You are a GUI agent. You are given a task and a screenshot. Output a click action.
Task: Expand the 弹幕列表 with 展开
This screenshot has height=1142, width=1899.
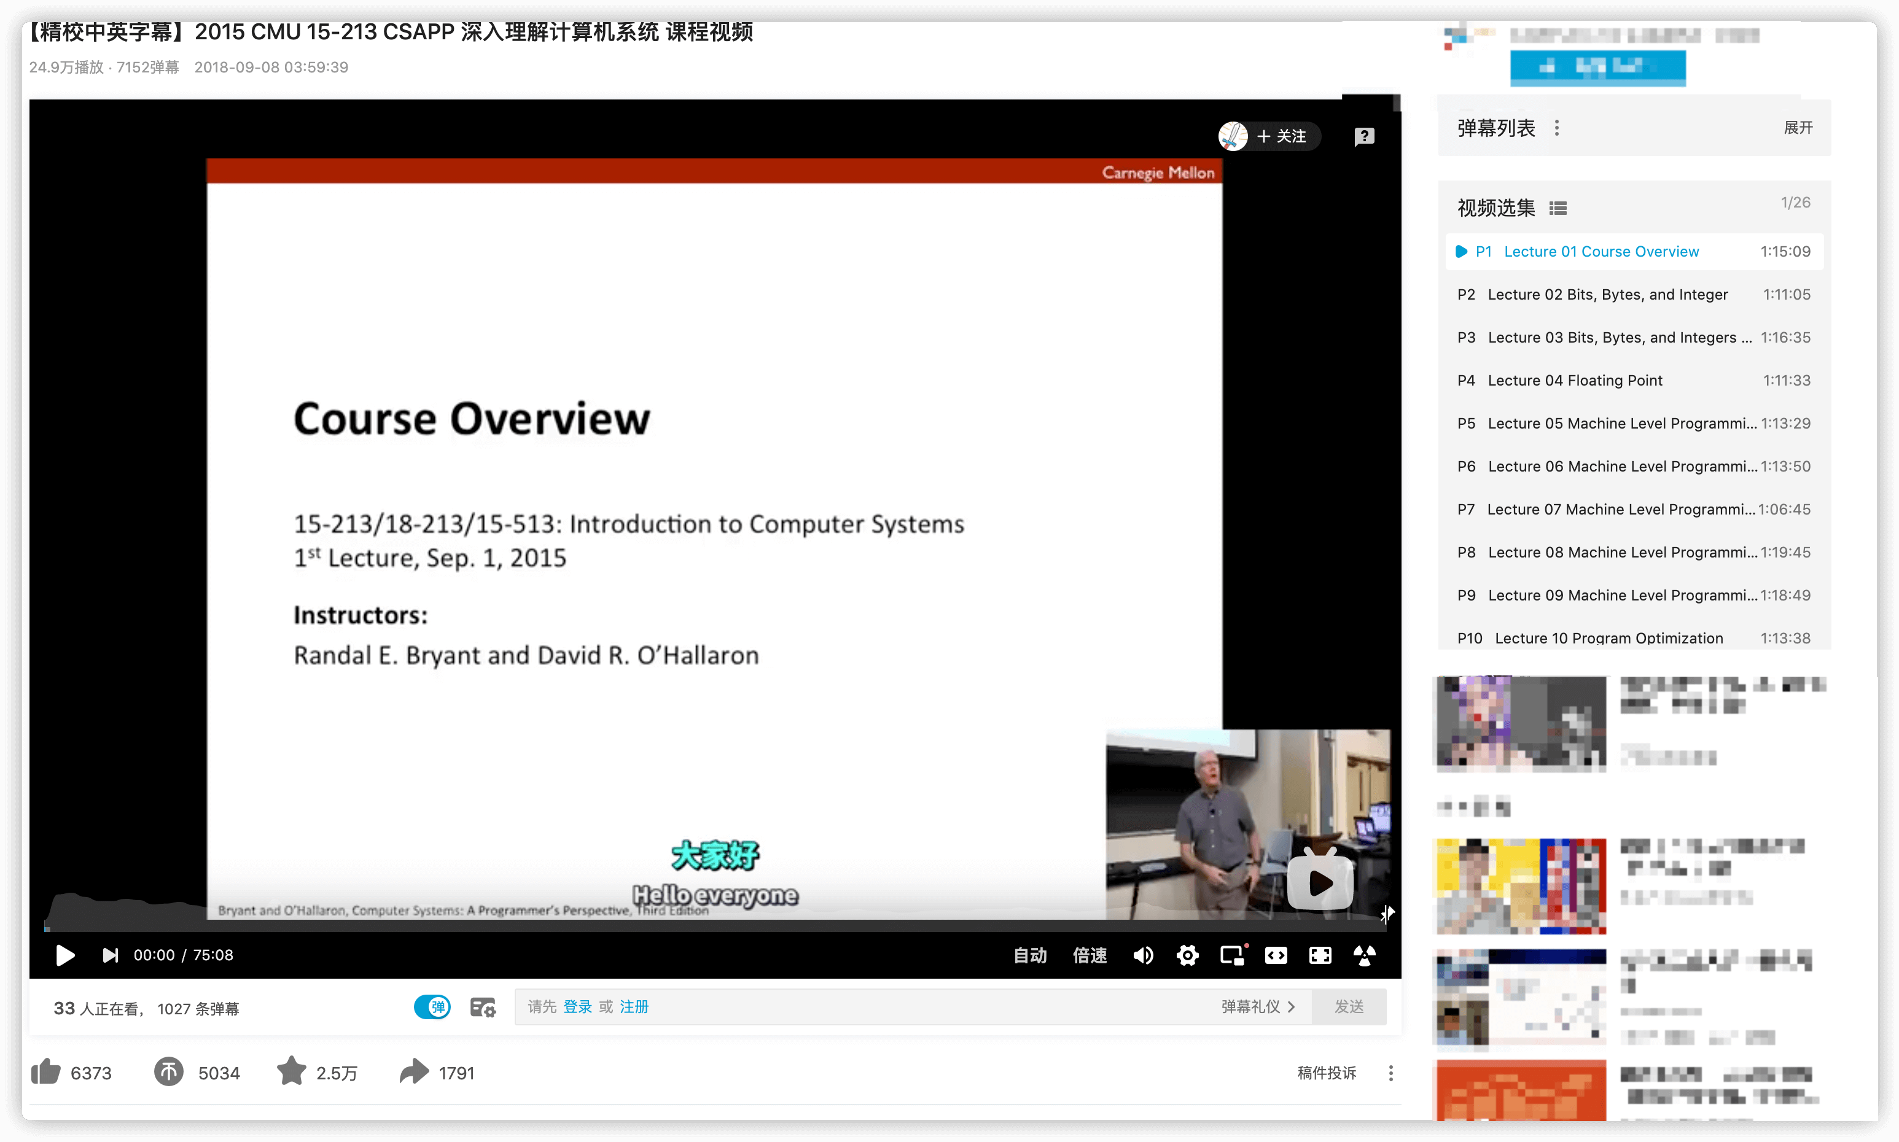coord(1798,128)
